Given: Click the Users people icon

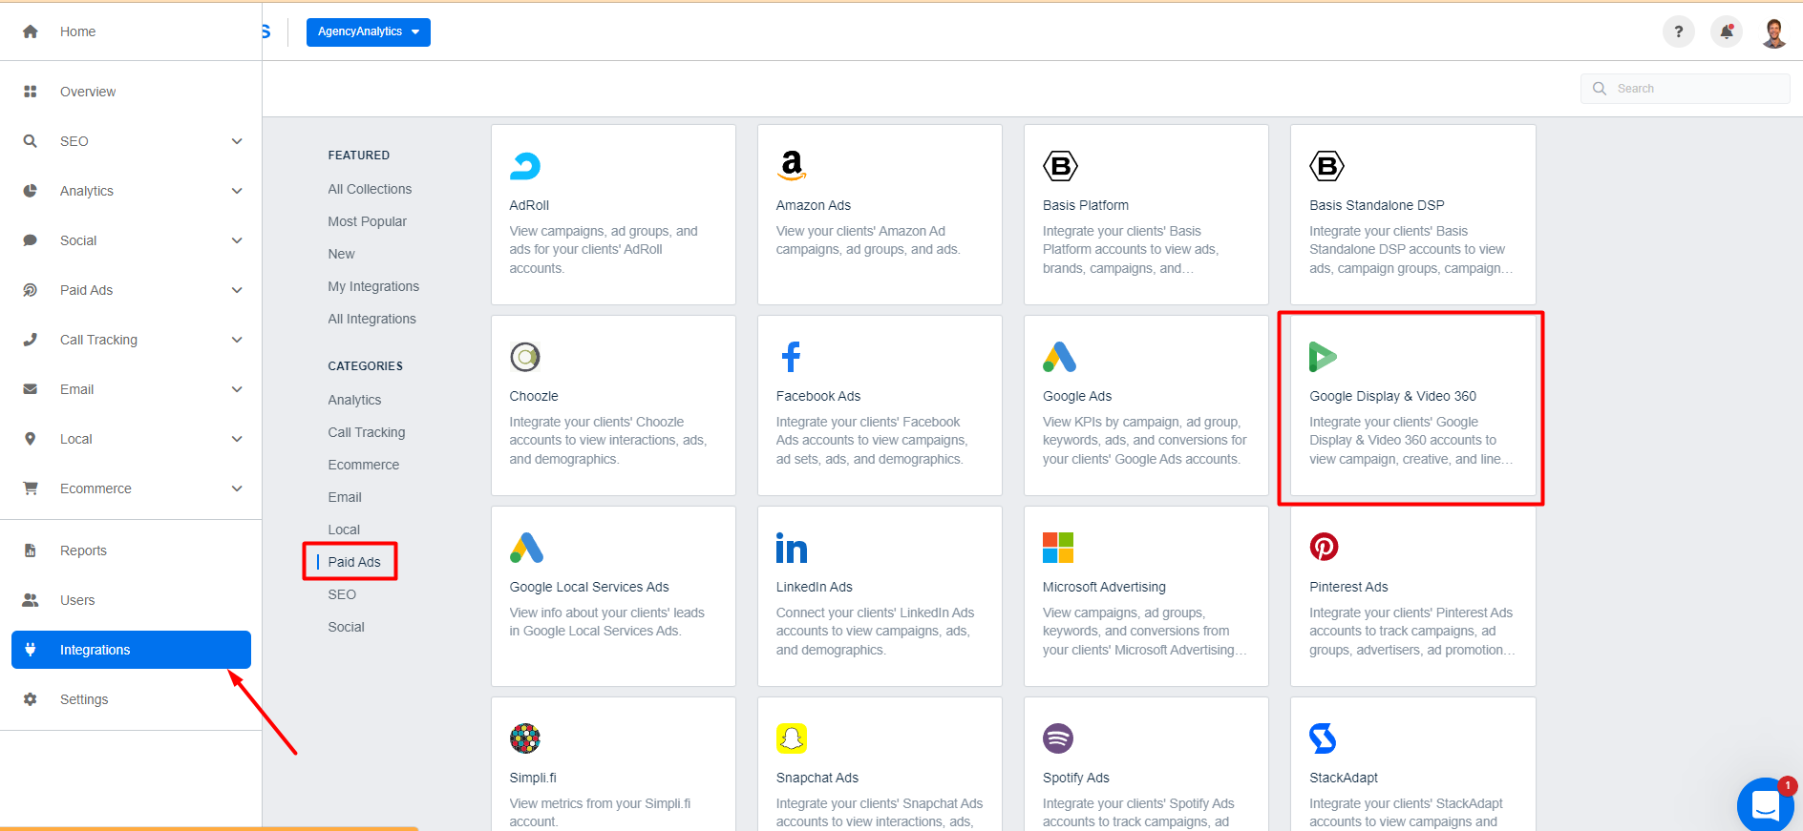Looking at the screenshot, I should [x=31, y=600].
